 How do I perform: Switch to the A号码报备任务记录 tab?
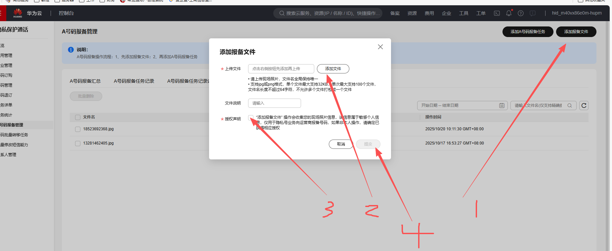pyautogui.click(x=134, y=81)
